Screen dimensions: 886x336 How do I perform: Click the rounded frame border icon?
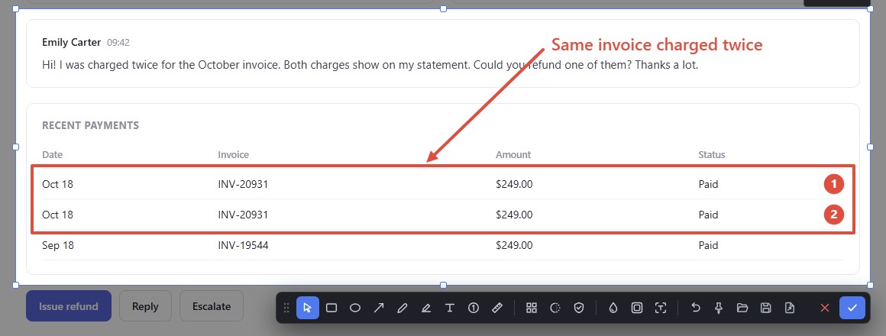(637, 308)
